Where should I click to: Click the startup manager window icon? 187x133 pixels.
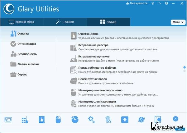8,119
